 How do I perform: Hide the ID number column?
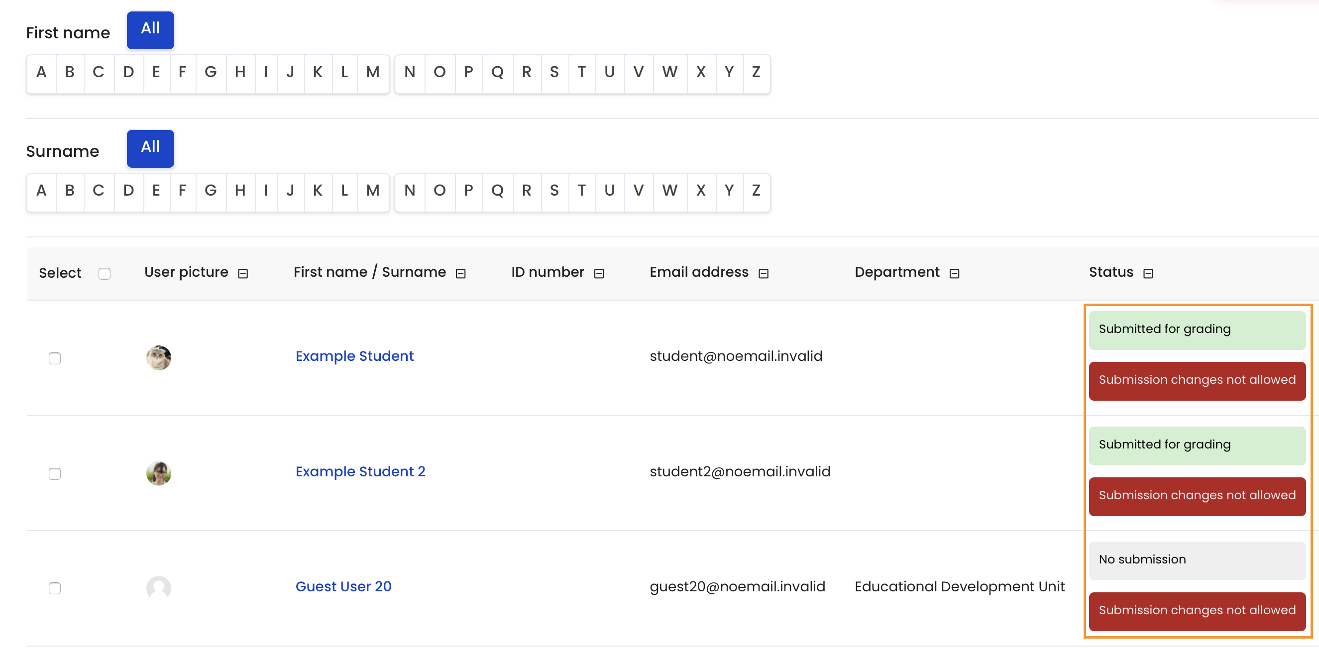pos(599,273)
